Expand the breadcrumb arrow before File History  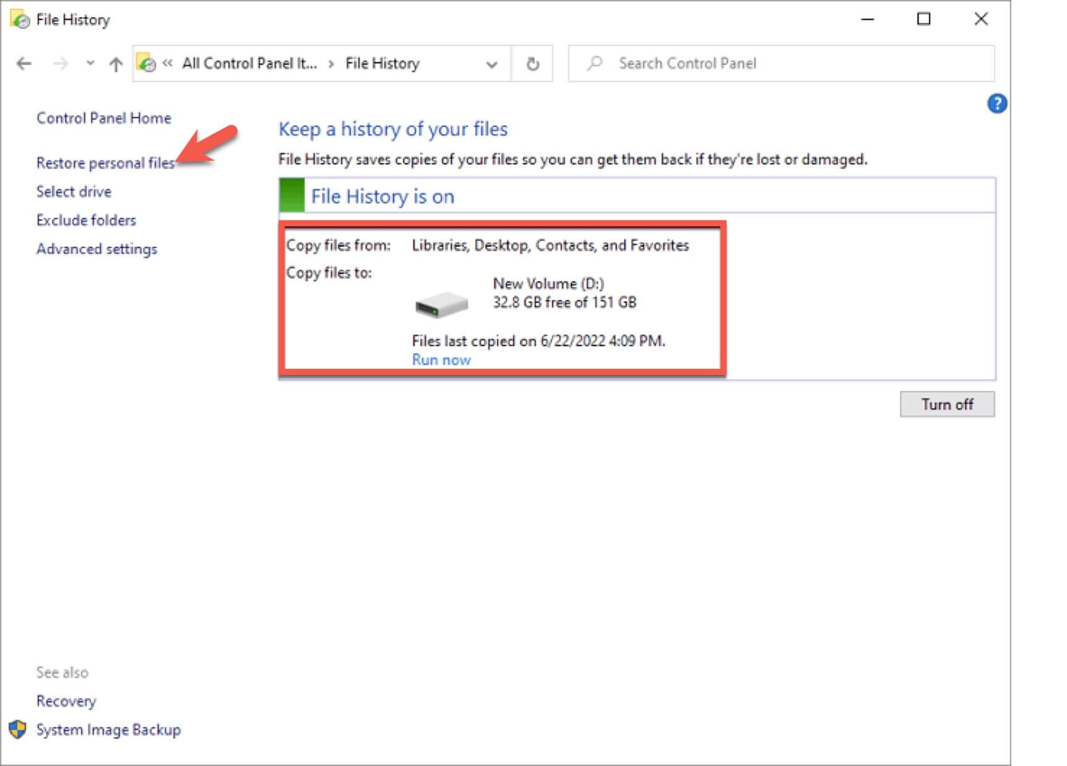click(331, 64)
